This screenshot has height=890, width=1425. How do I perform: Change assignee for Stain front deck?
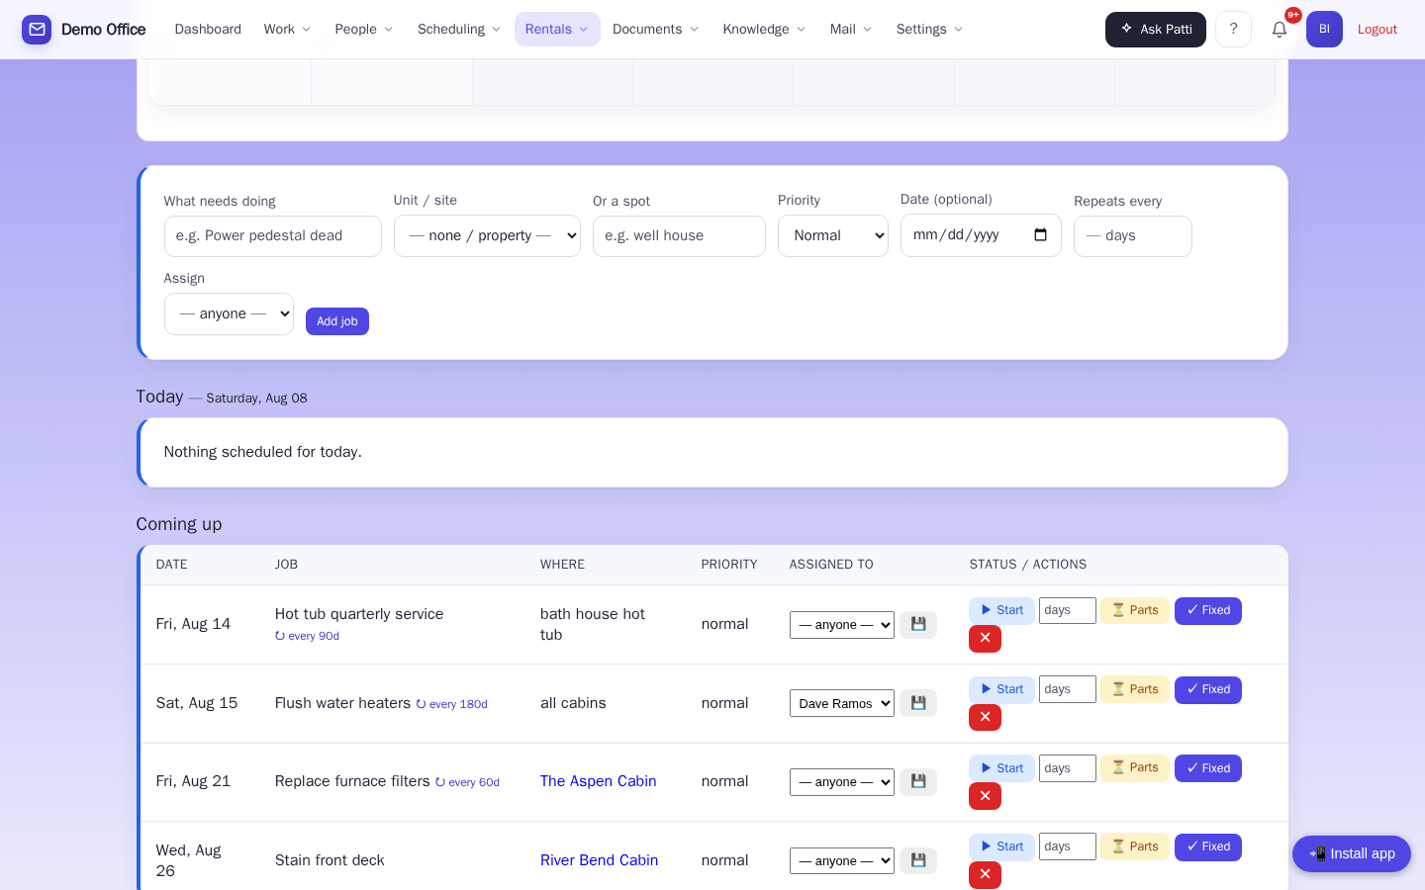(842, 860)
